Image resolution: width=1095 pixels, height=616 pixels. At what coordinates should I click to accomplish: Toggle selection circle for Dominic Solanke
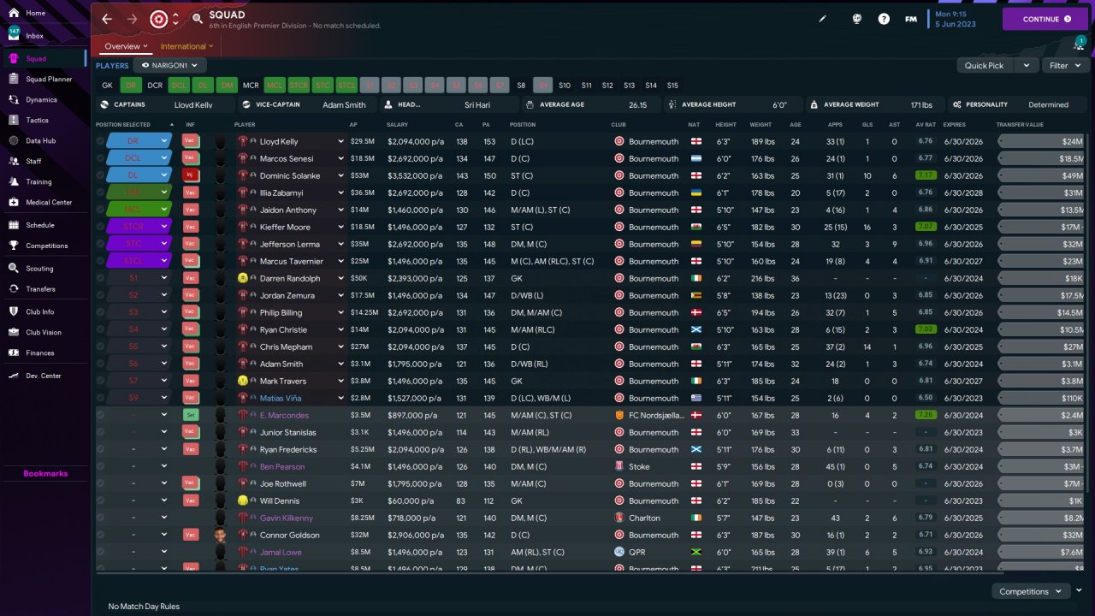tap(101, 175)
